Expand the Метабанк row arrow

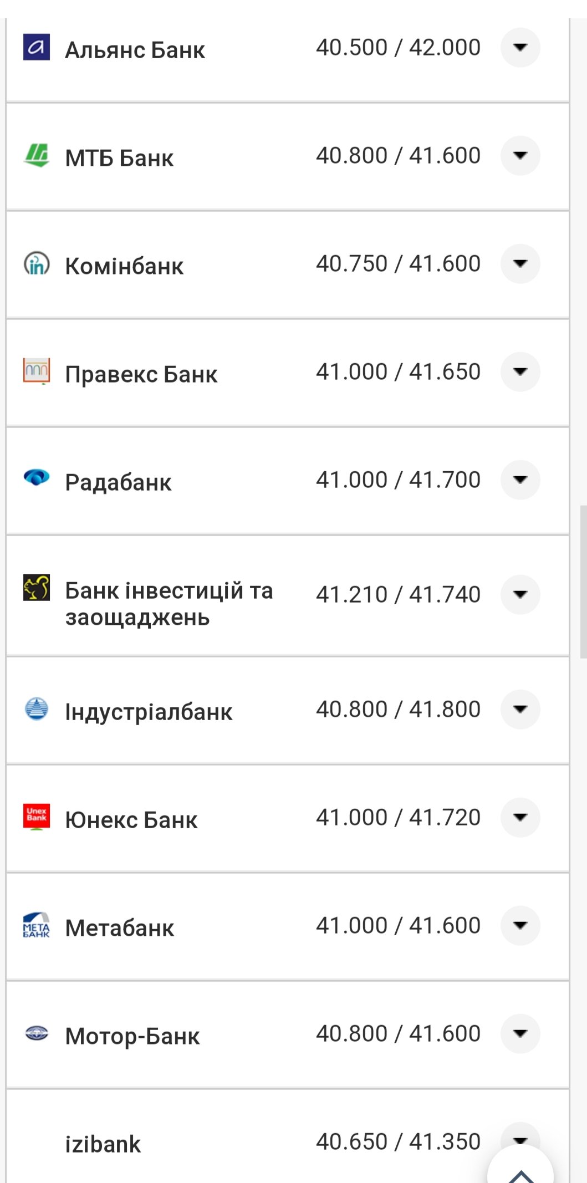coord(520,925)
